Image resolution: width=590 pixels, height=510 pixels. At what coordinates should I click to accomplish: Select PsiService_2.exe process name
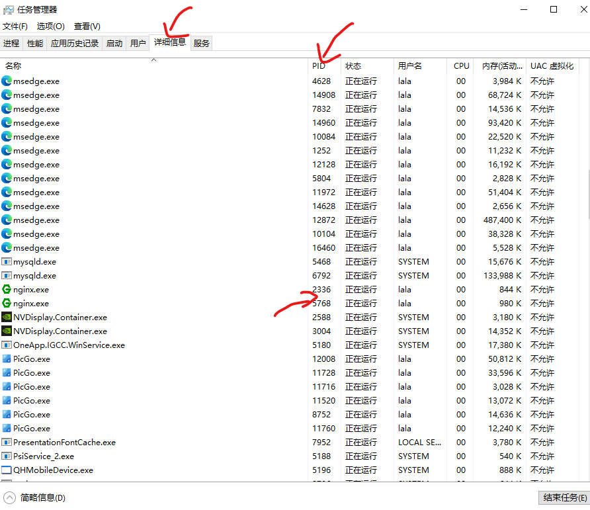click(44, 456)
